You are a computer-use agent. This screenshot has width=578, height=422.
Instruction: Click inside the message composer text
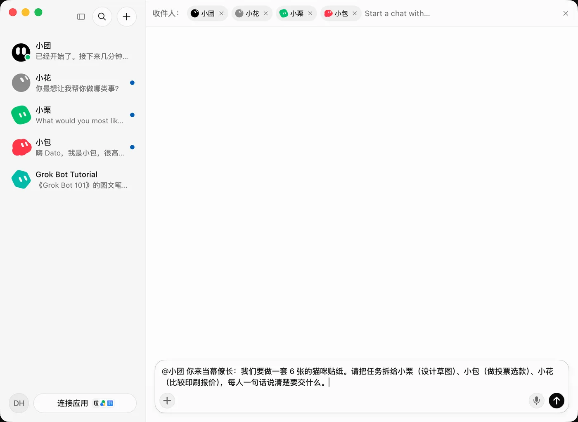tap(358, 377)
